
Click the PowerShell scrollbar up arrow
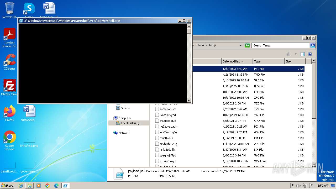(189, 26)
